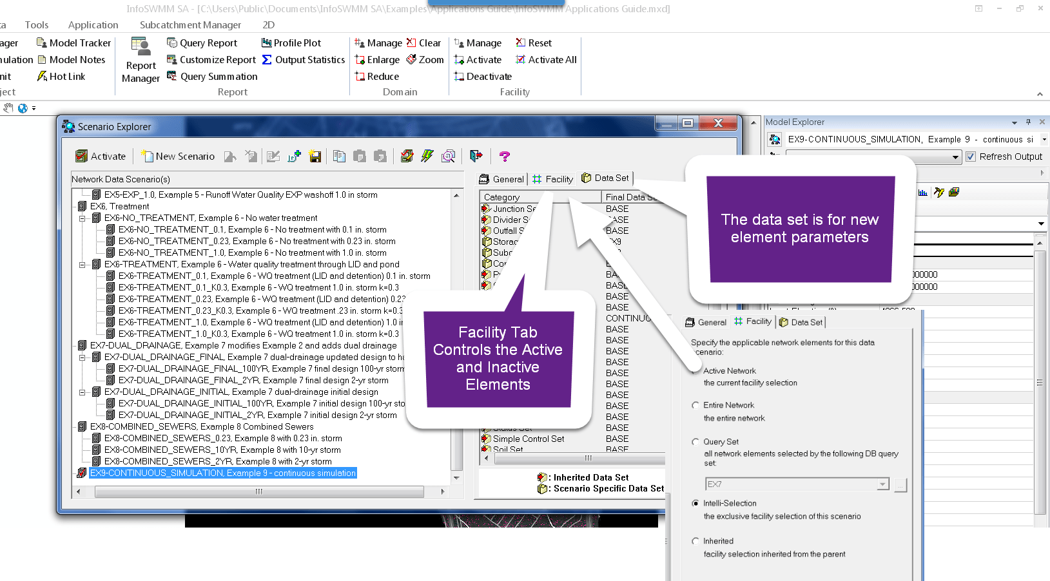This screenshot has height=581, width=1050.
Task: Click the exit door icon in Scenario Explorer
Action: [x=476, y=156]
